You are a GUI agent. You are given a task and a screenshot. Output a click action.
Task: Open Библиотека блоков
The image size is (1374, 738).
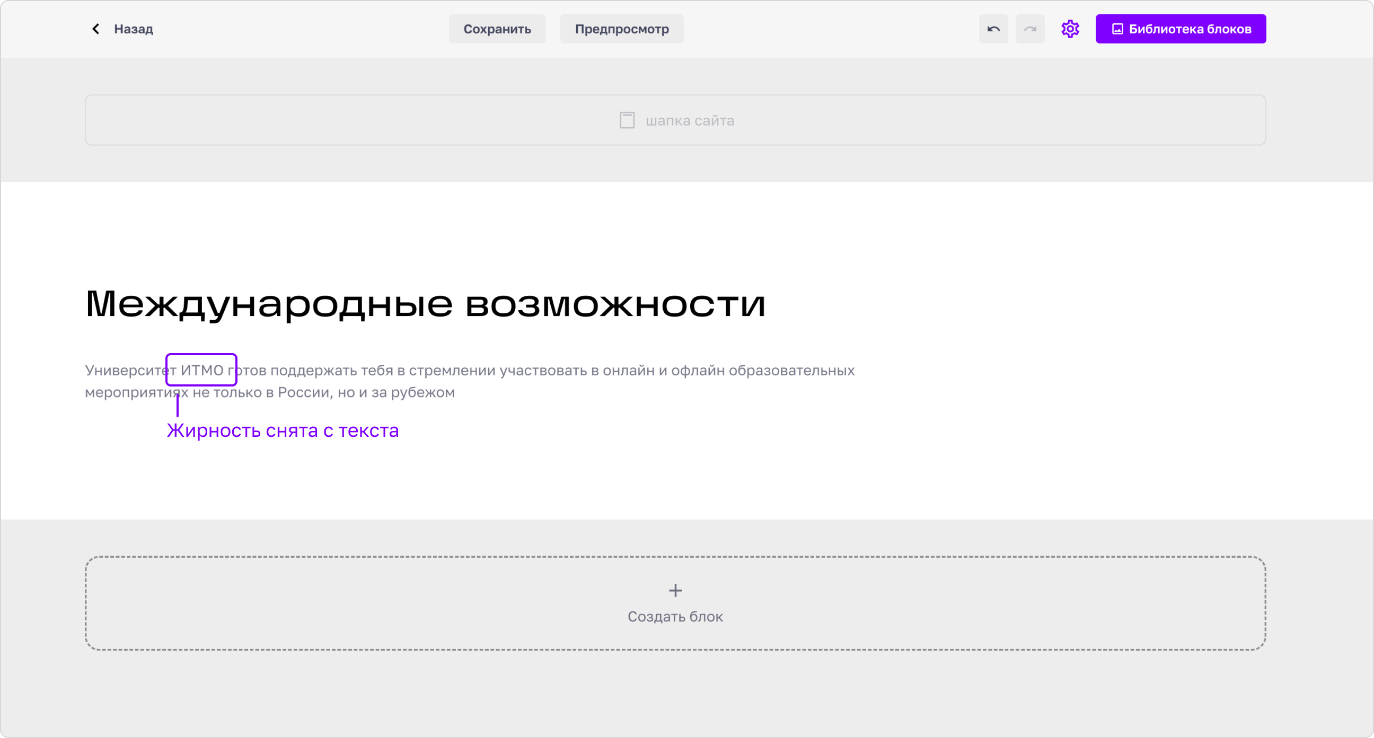[x=1181, y=29]
